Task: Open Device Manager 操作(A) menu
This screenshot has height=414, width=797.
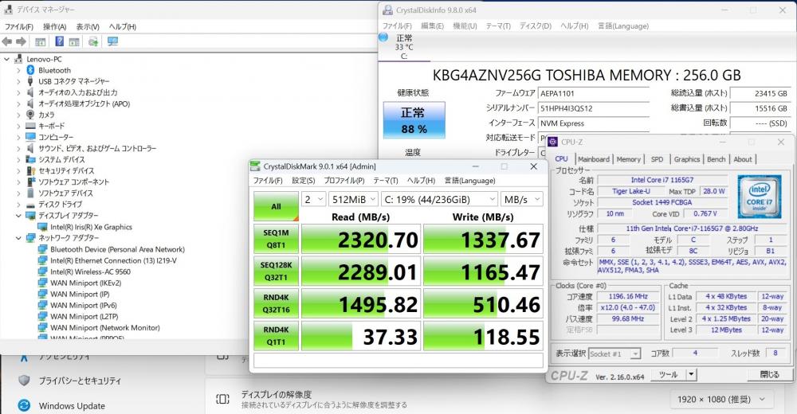Action: 54,26
